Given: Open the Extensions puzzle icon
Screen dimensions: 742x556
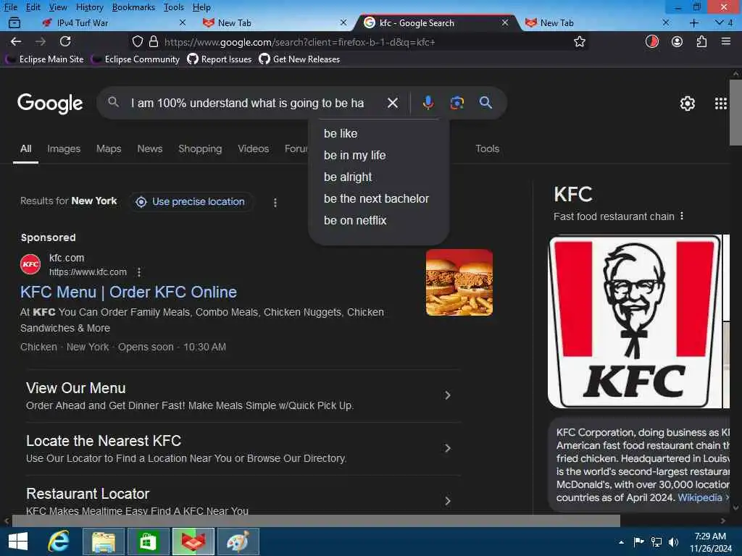Looking at the screenshot, I should point(701,41).
